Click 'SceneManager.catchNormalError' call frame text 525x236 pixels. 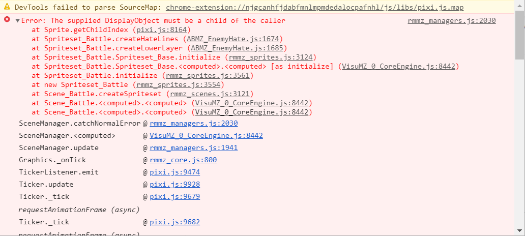click(80, 124)
